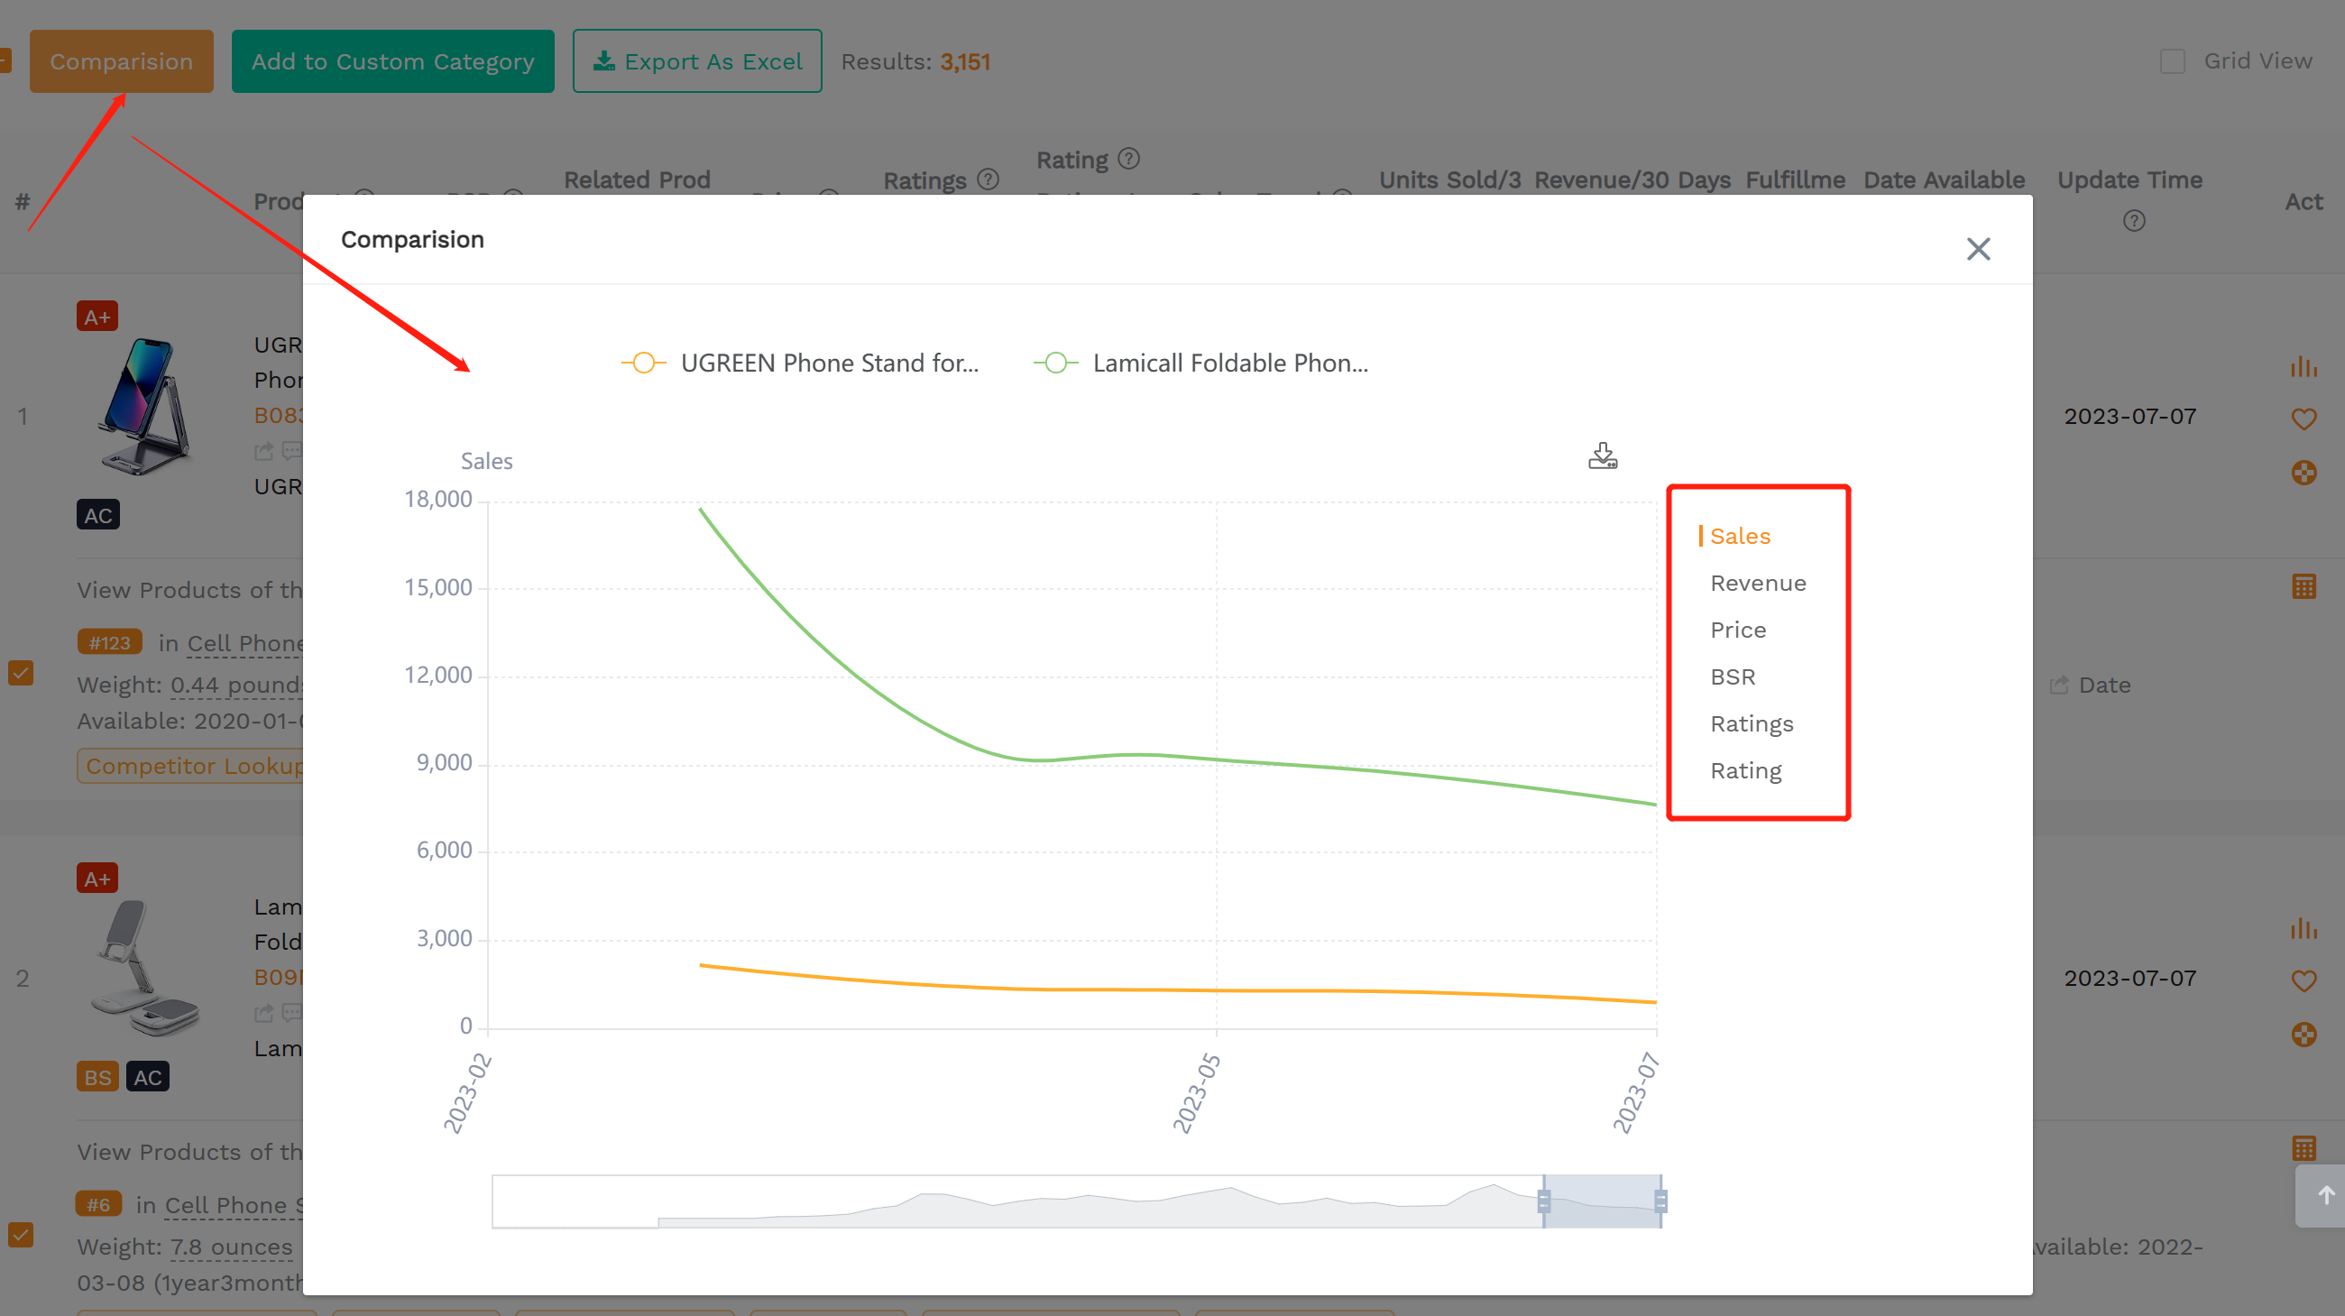2345x1316 pixels.
Task: Open calculator icon for Lamicall row
Action: point(2304,1147)
